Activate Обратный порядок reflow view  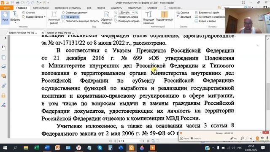(x=106, y=18)
